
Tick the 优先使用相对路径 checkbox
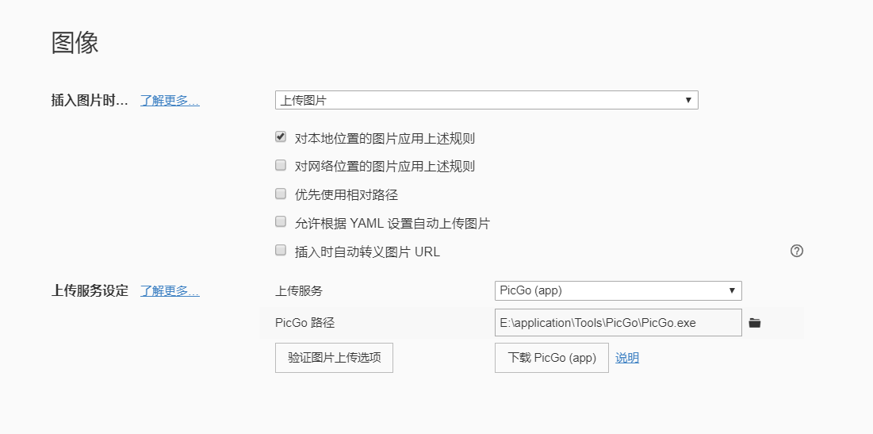(x=281, y=194)
